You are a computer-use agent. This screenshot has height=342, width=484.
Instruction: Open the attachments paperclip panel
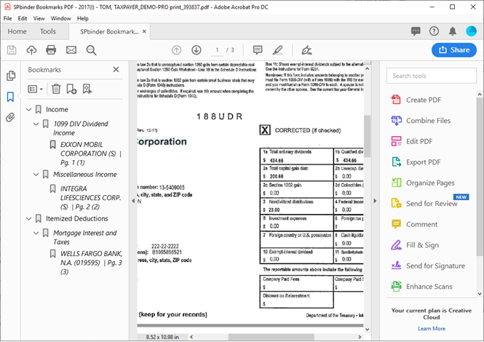point(11,117)
